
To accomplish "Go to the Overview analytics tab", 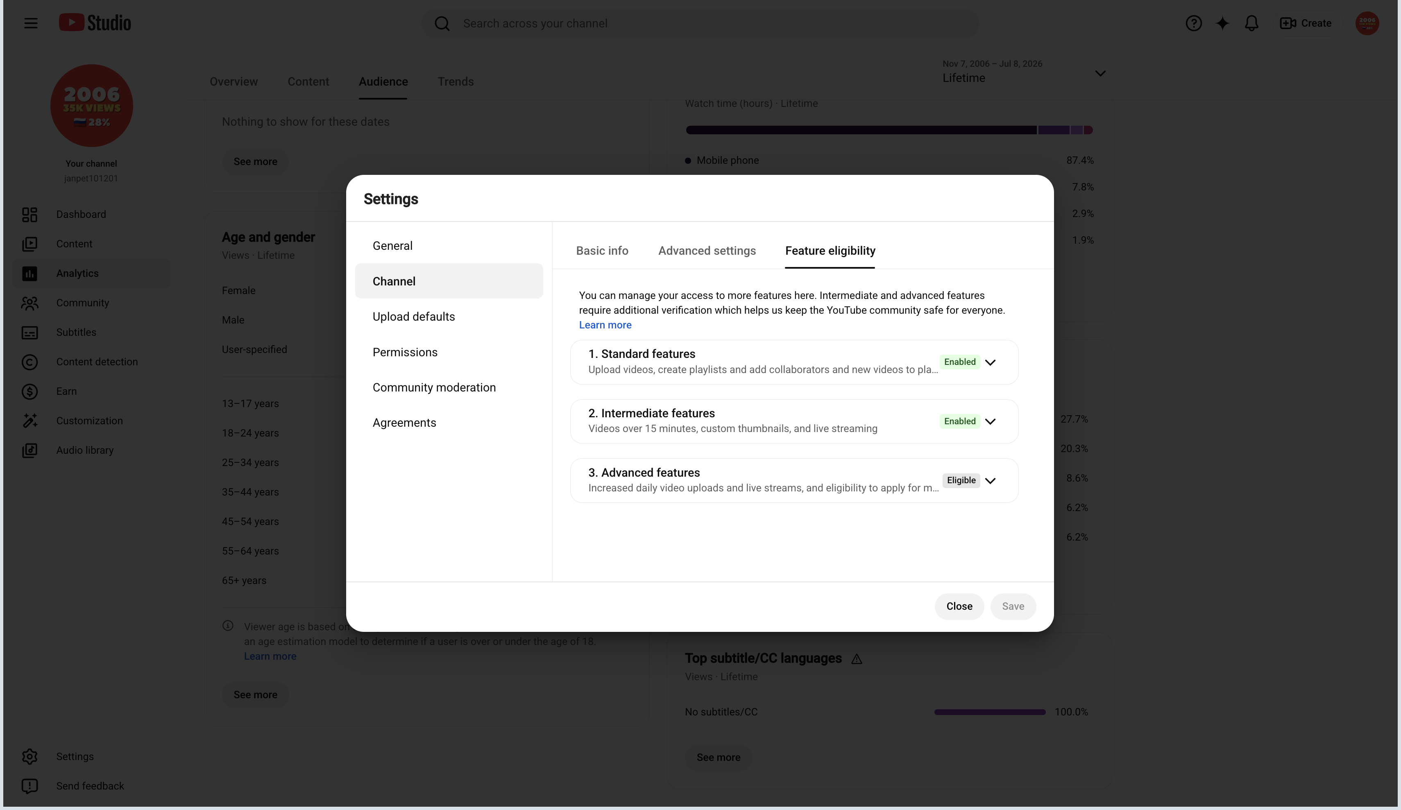I will click(x=233, y=82).
